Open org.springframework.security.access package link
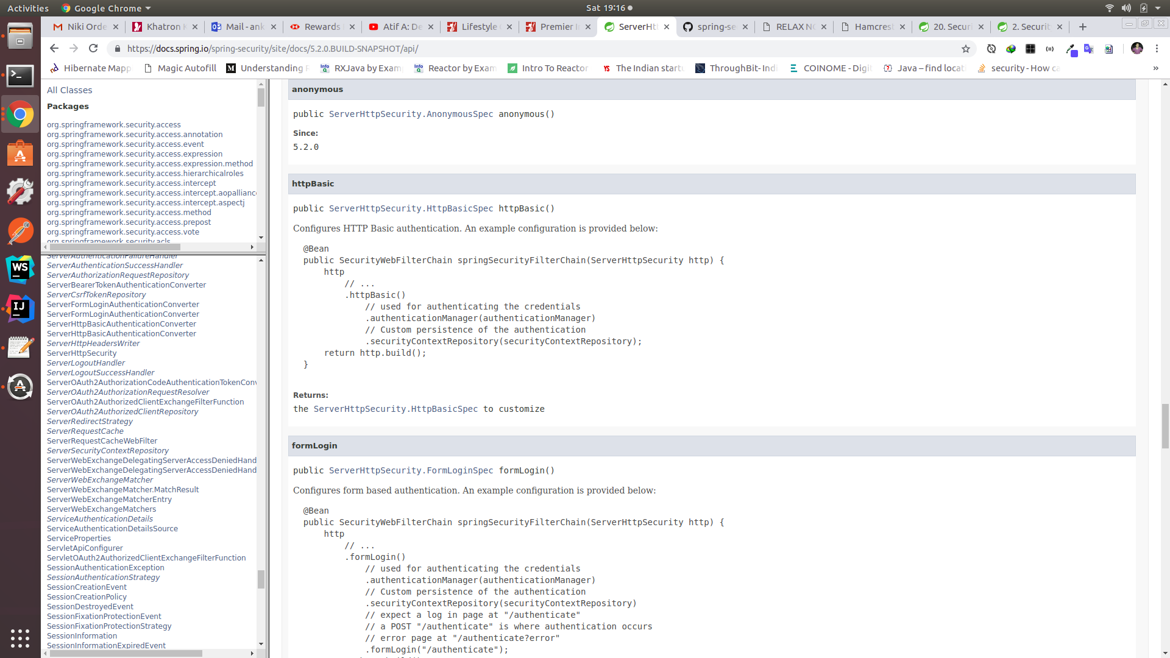1170x658 pixels. 114,124
